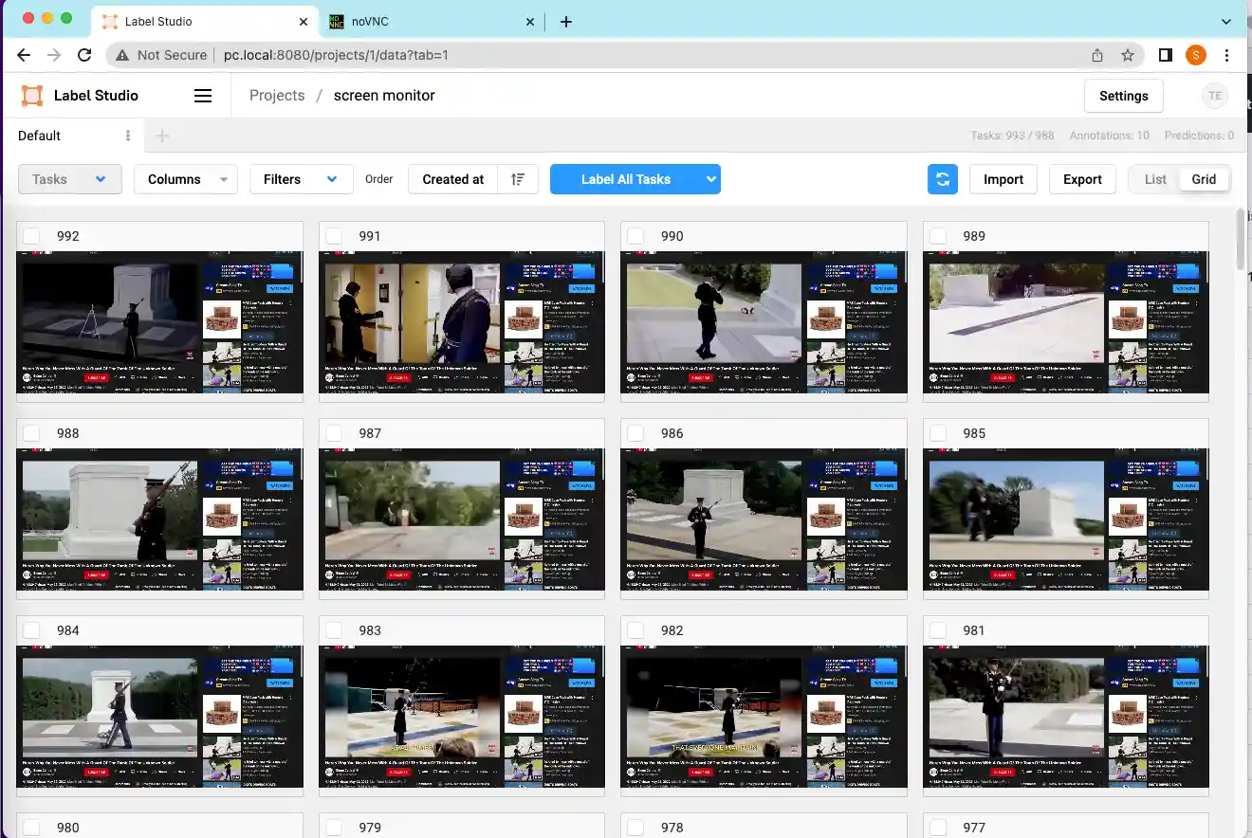Click the Settings button
The height and width of the screenshot is (838, 1252).
point(1123,96)
